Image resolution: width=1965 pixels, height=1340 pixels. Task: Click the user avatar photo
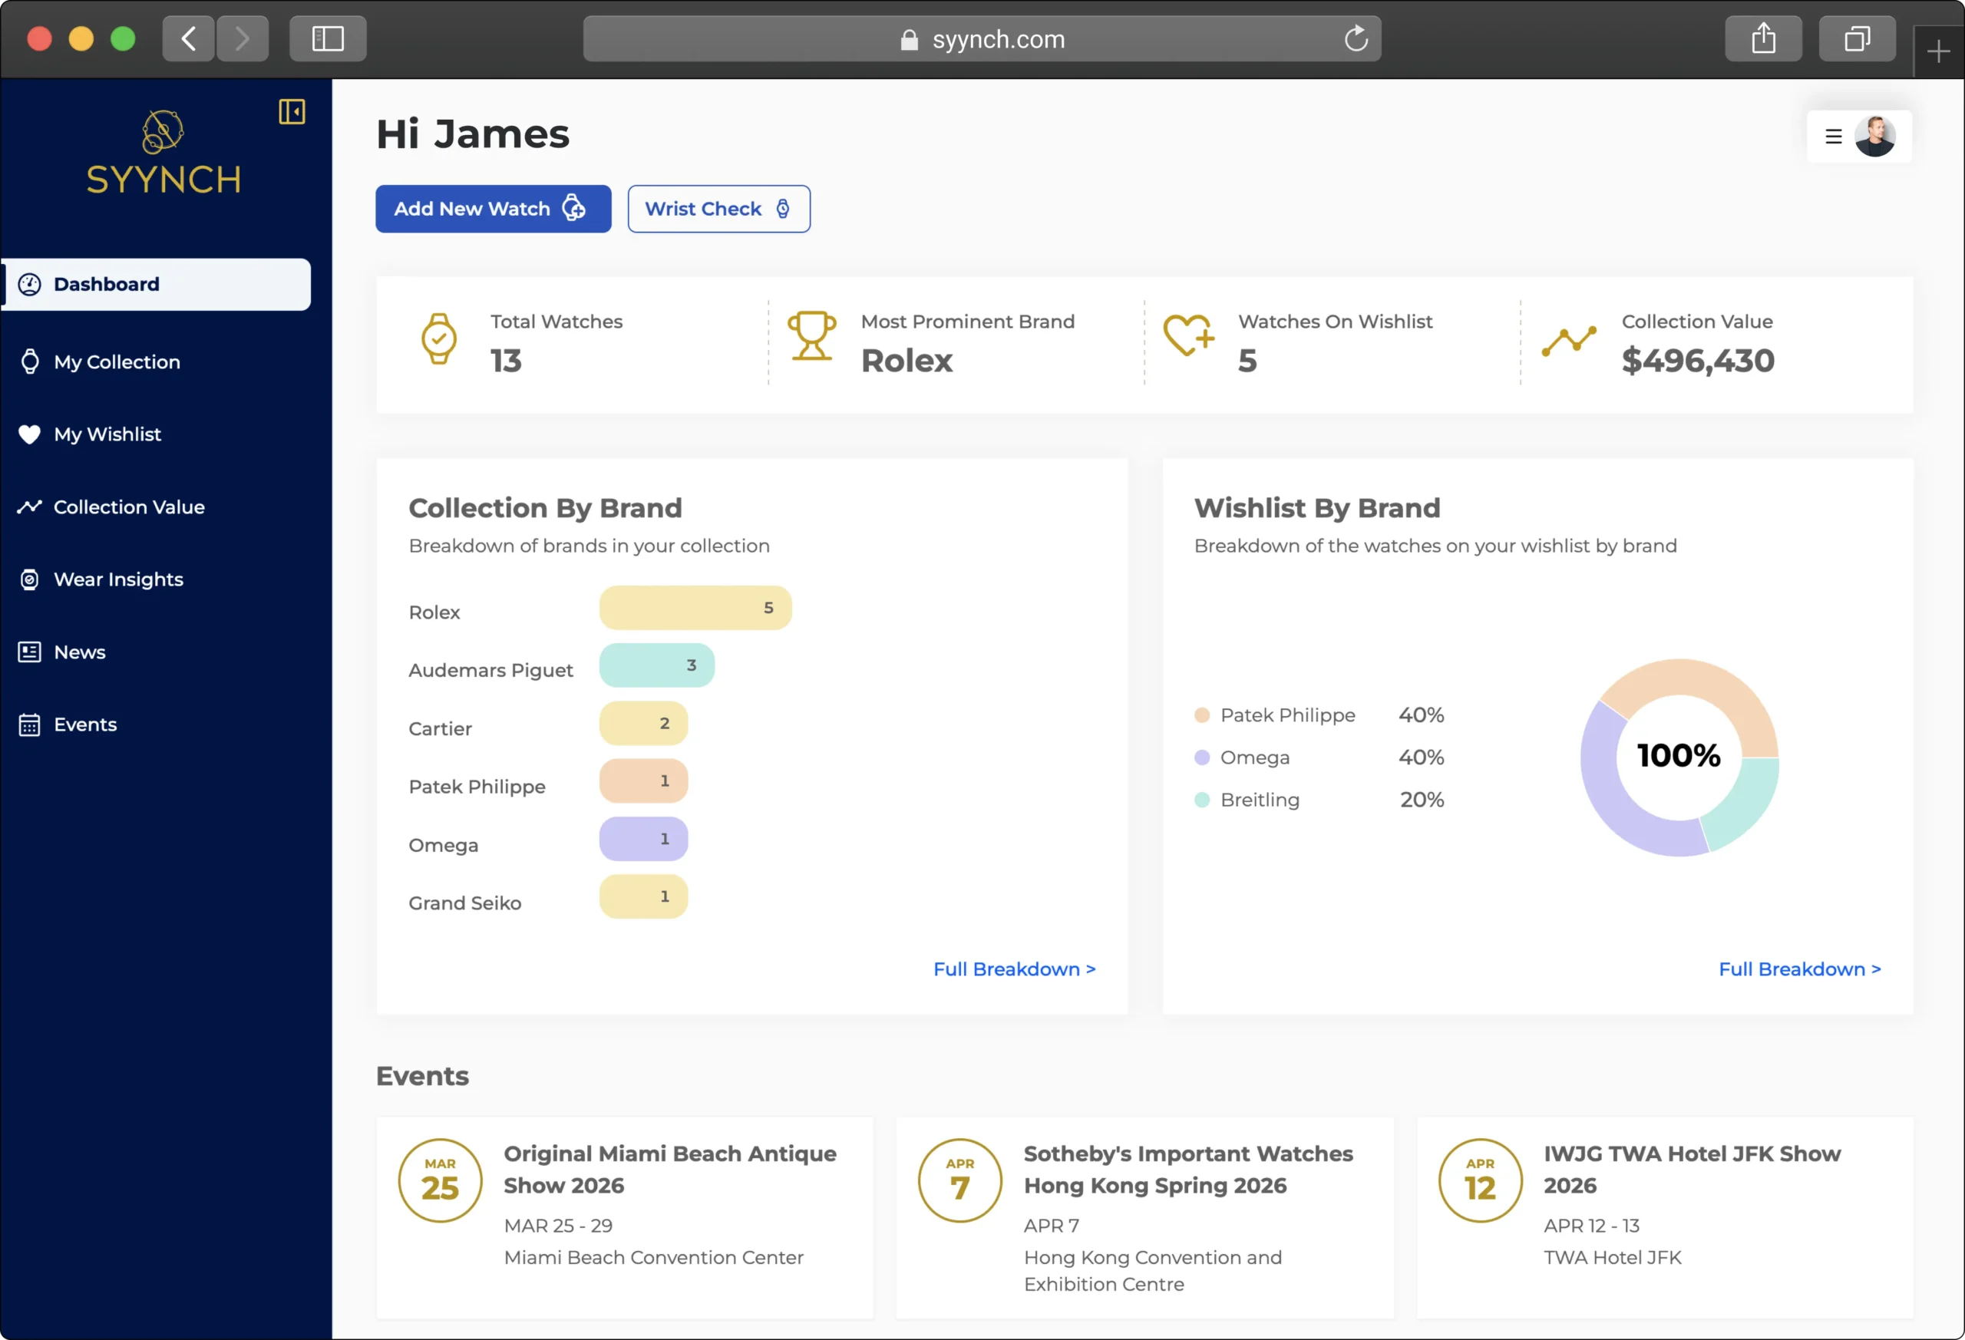coord(1874,136)
